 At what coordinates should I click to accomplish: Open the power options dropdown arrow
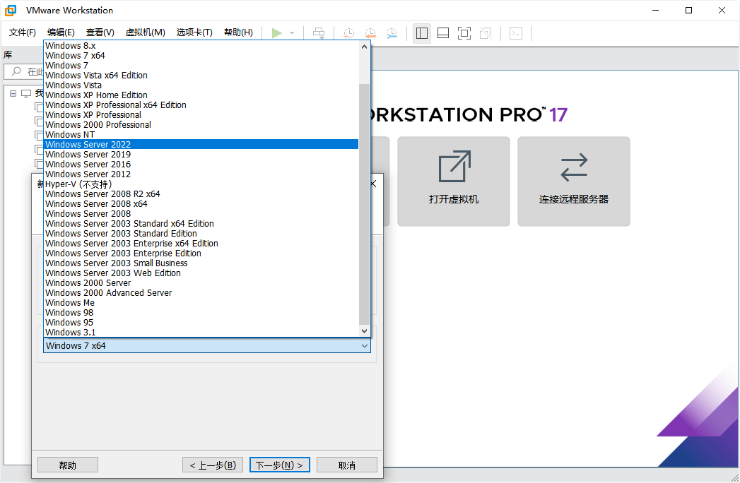pyautogui.click(x=292, y=32)
